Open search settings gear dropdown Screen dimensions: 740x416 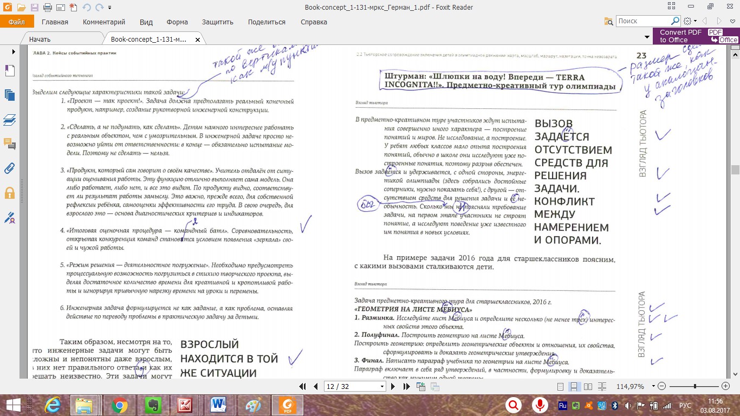pos(690,21)
